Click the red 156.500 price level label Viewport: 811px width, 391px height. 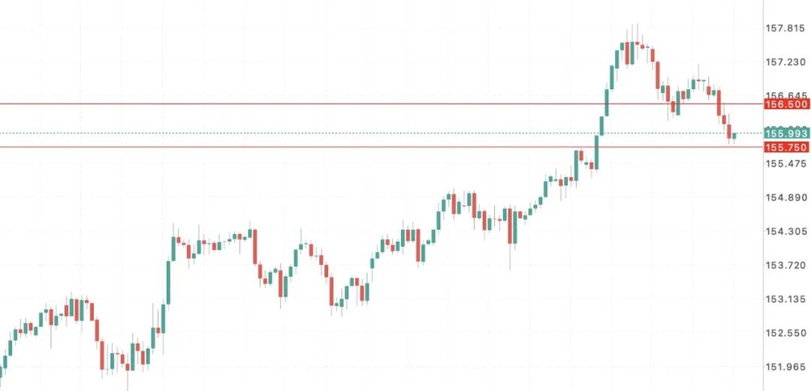point(786,104)
